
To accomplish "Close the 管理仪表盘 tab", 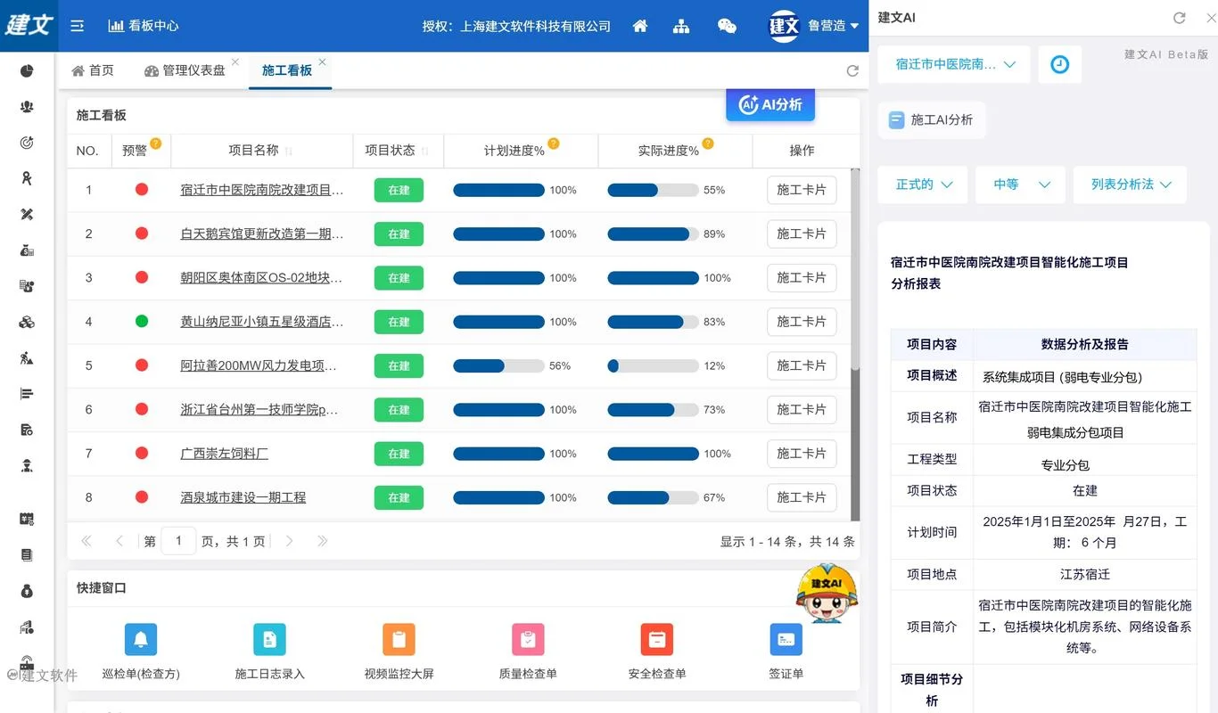I will coord(235,61).
